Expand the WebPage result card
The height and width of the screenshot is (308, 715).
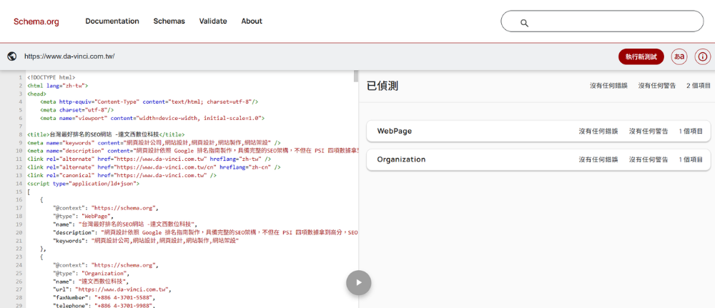tap(538, 131)
